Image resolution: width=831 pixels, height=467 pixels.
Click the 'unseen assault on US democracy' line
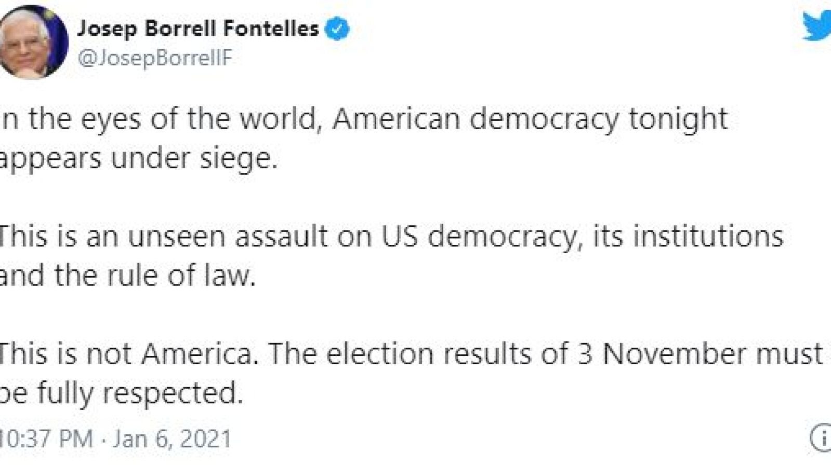click(390, 237)
